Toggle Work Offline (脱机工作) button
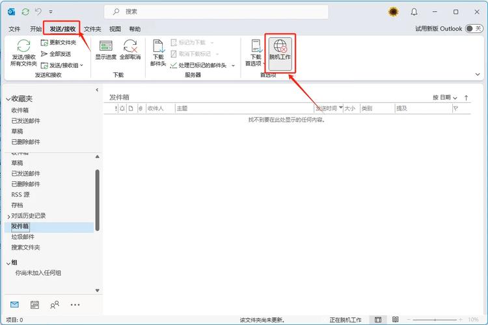The width and height of the screenshot is (488, 325). (280, 53)
